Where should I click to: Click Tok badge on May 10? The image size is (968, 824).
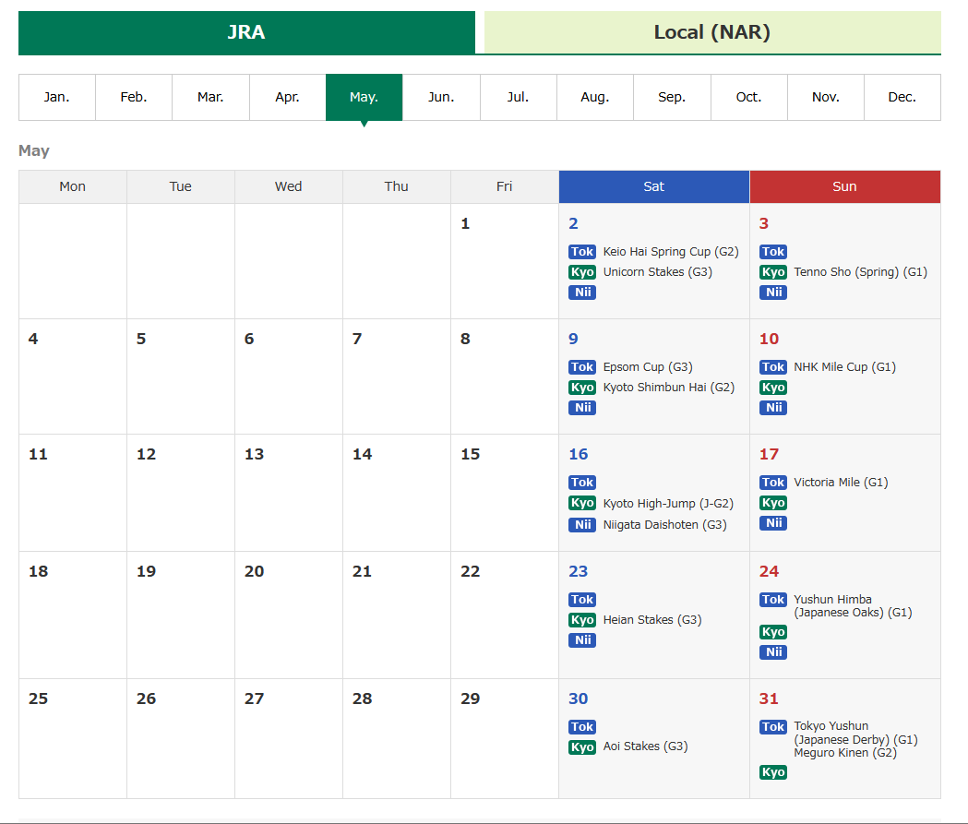pyautogui.click(x=773, y=367)
